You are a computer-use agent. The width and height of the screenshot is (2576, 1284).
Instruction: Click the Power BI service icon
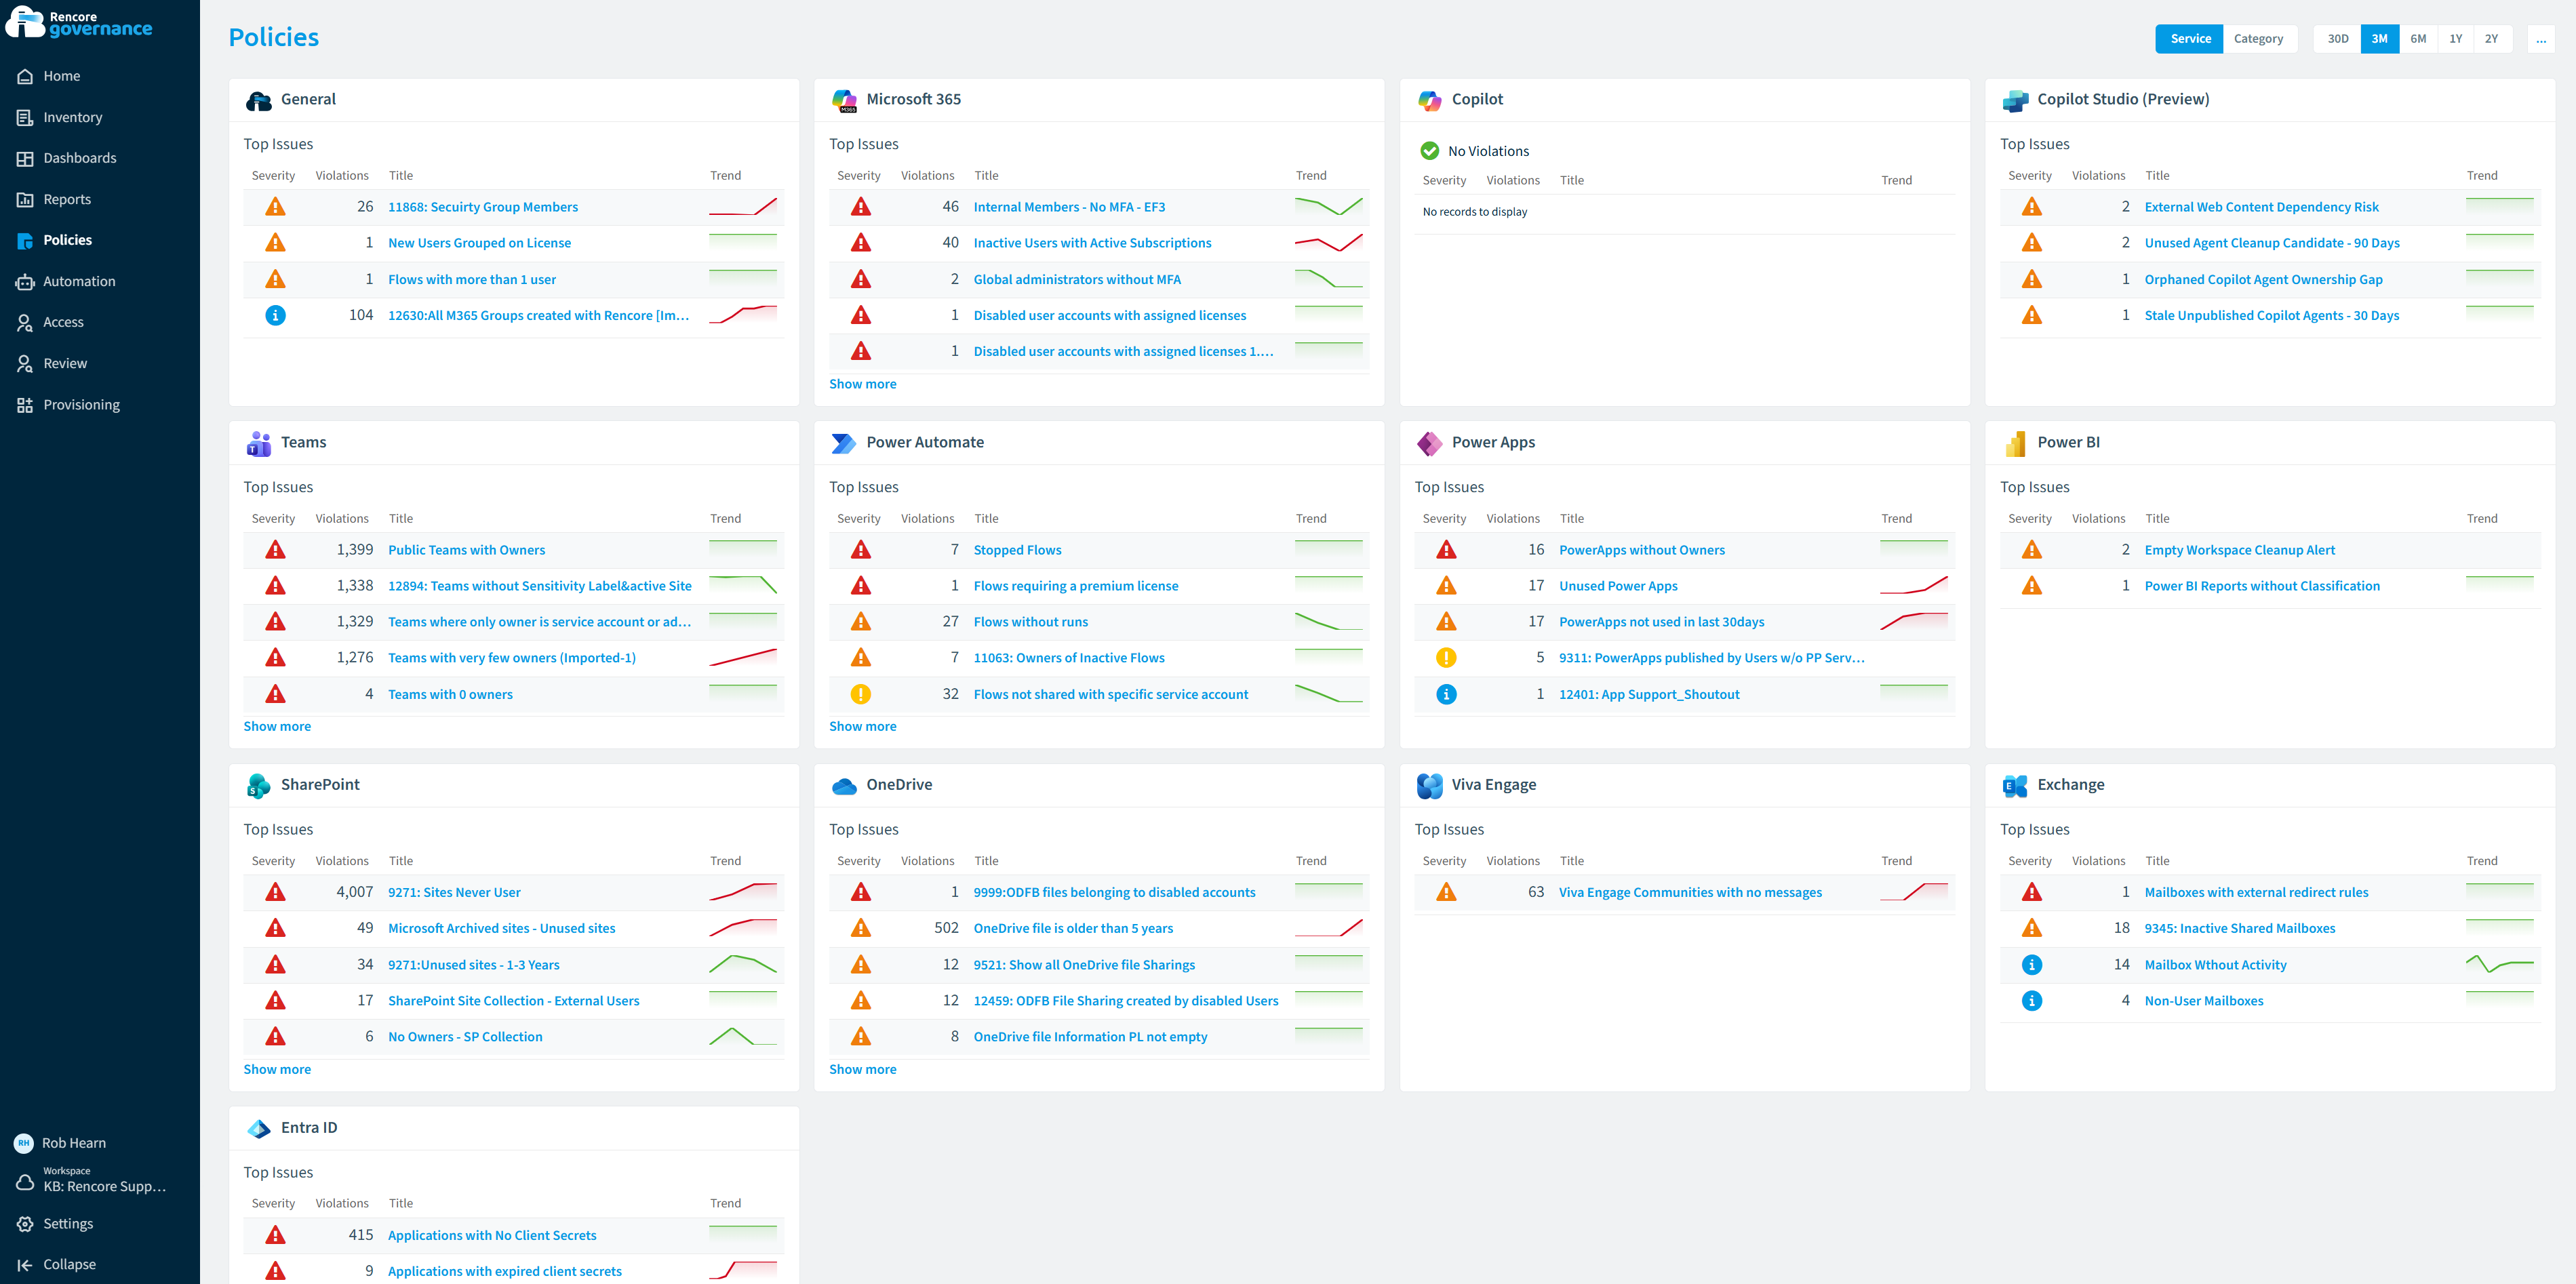click(2015, 443)
